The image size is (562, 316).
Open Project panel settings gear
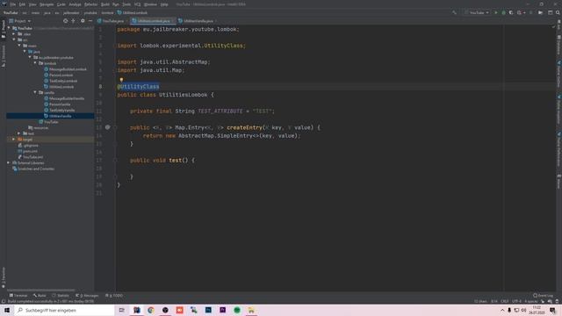tap(83, 21)
